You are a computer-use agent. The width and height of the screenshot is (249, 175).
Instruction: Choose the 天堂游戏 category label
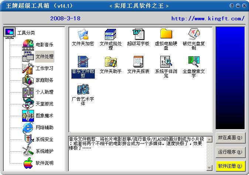click(x=44, y=104)
